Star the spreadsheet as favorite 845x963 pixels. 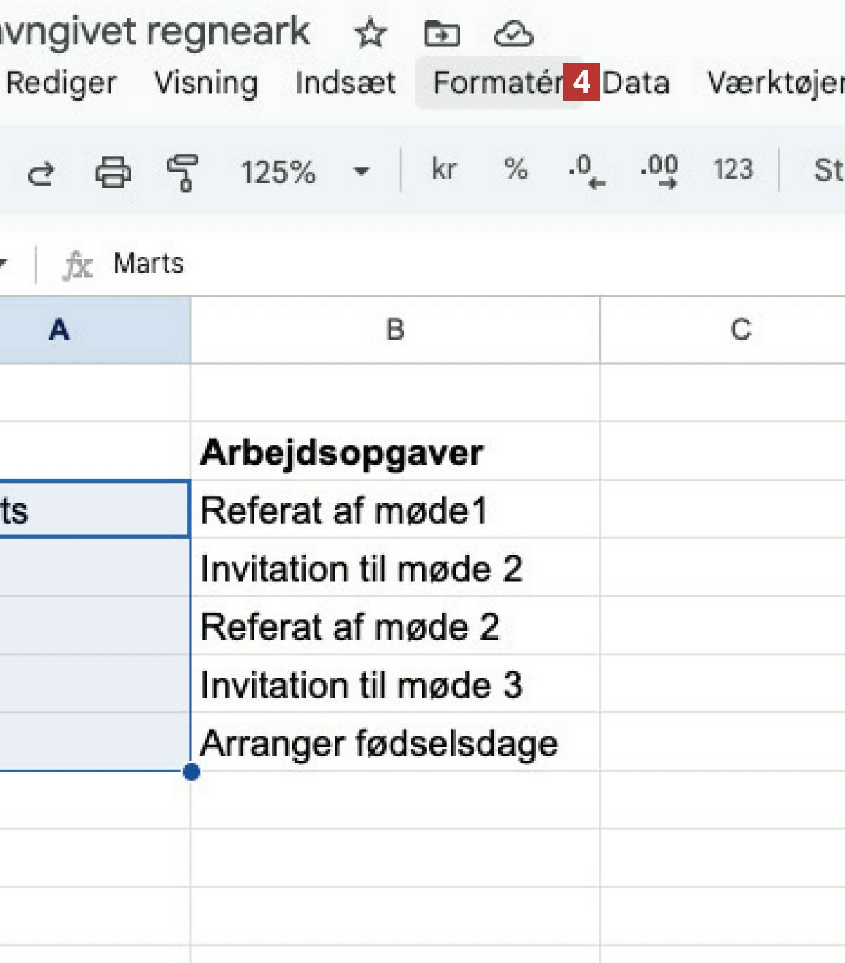tap(370, 33)
